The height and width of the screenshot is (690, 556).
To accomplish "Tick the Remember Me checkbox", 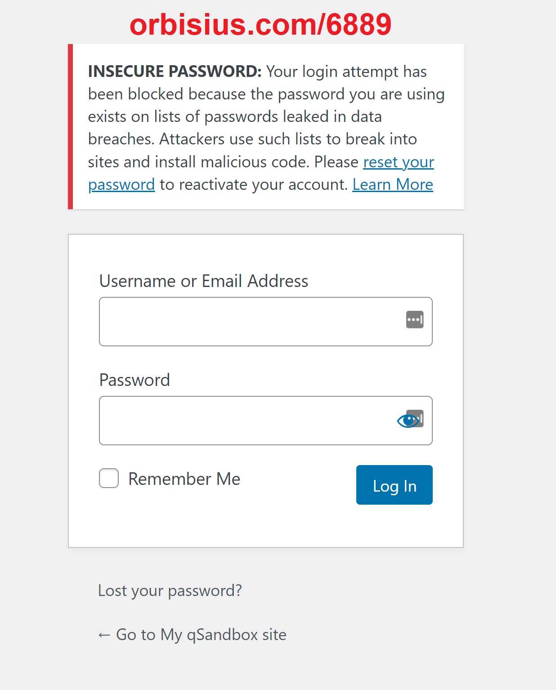I will [x=109, y=478].
